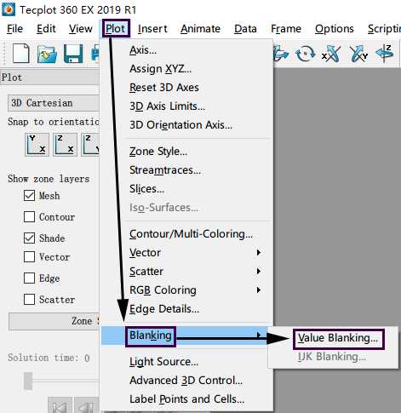Expand the Scatter submenu
This screenshot has width=401, height=413.
click(187, 272)
